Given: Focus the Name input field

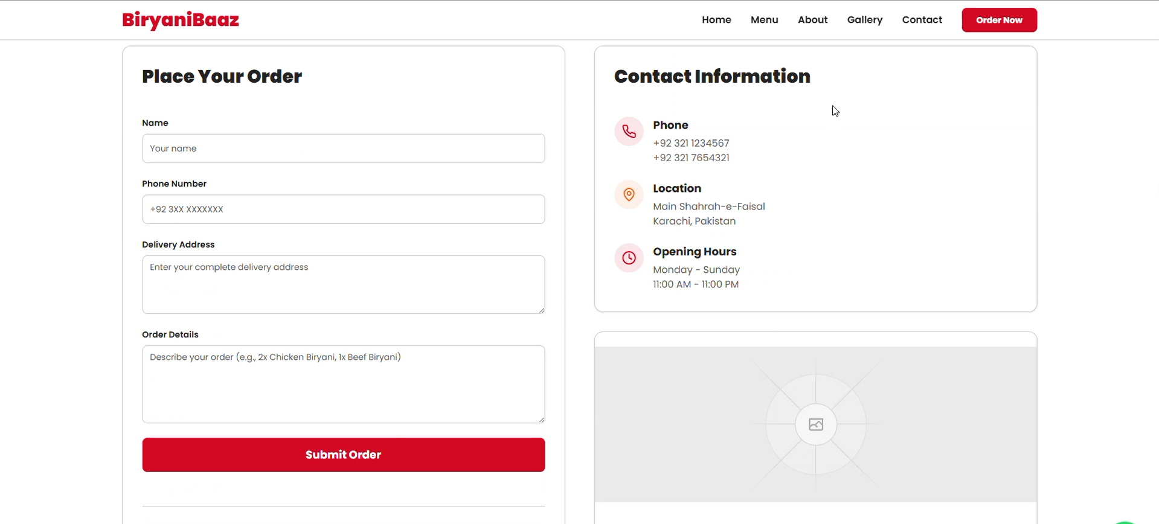Looking at the screenshot, I should [x=343, y=149].
